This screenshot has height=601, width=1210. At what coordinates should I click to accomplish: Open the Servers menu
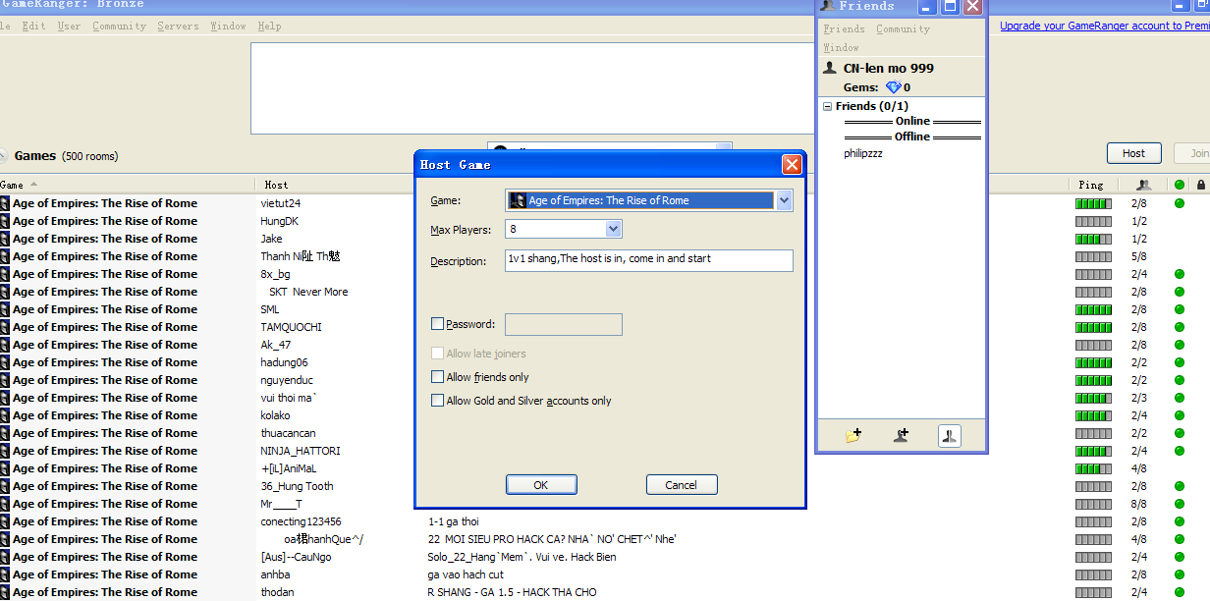click(178, 26)
